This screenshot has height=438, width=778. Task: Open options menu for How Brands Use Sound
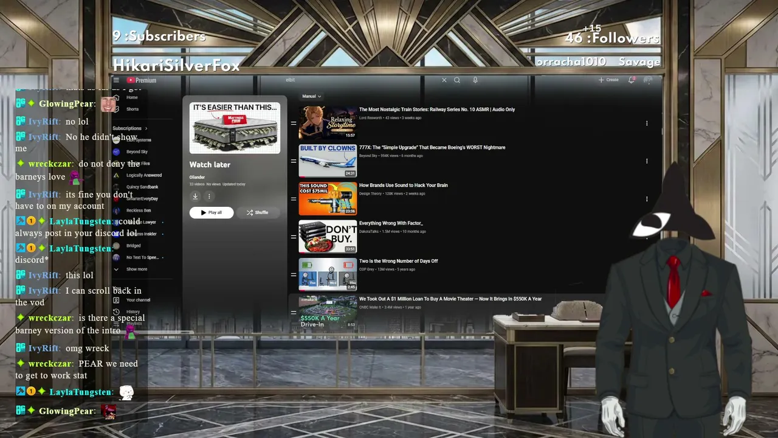pos(647,199)
